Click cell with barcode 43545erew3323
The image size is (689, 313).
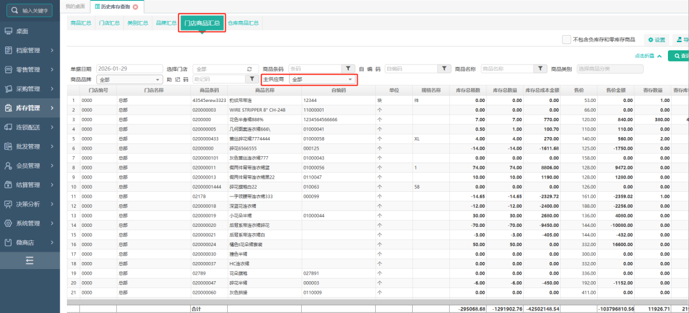209,100
